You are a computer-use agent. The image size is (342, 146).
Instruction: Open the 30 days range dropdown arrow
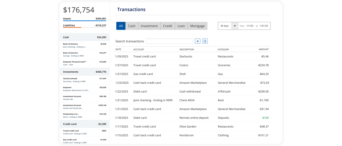click(x=235, y=26)
